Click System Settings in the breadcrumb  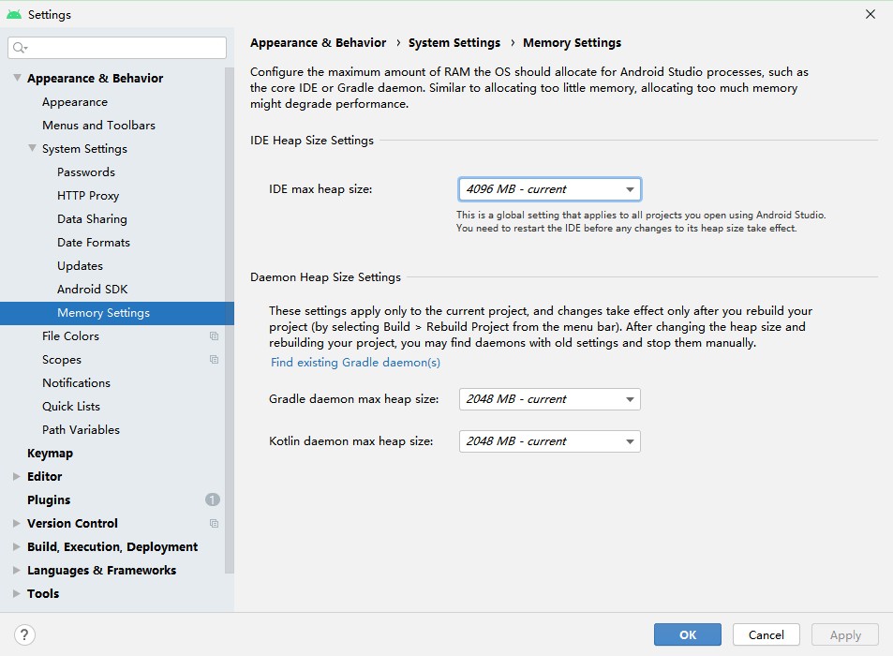454,43
